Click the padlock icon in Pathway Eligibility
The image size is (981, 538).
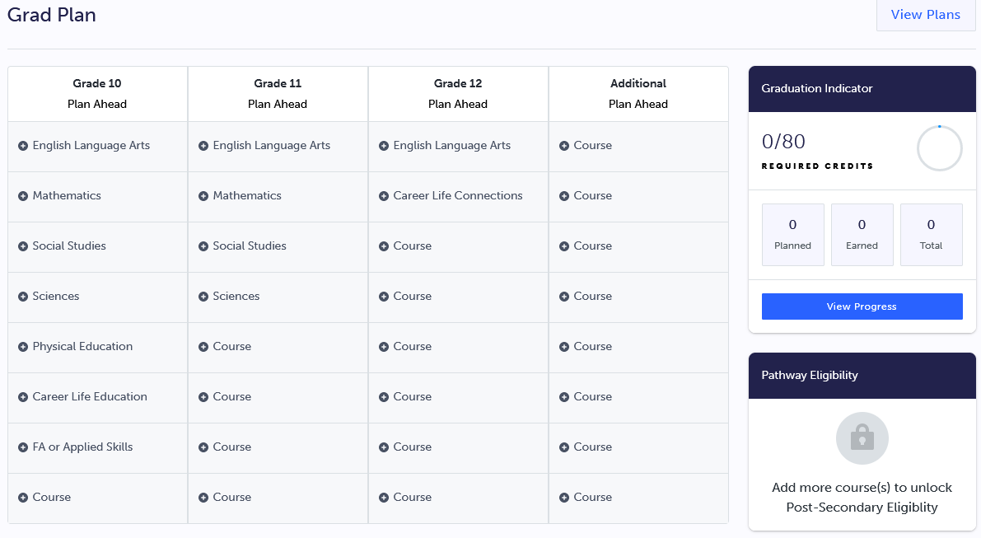(862, 438)
